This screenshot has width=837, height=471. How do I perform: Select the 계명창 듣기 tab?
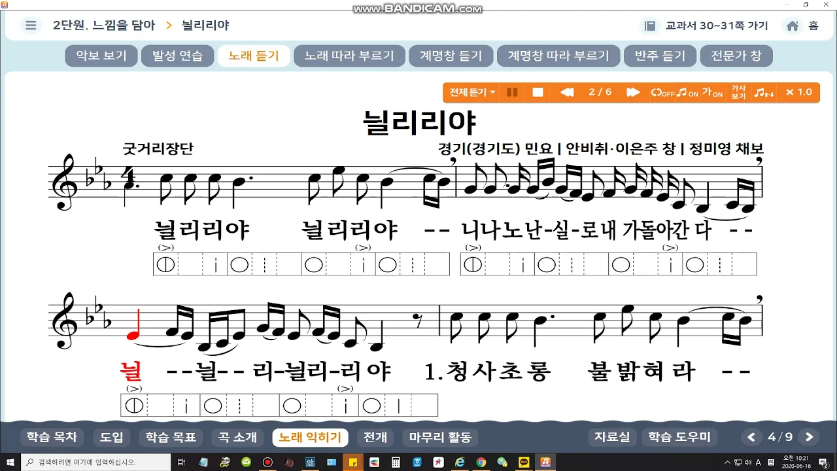[451, 56]
